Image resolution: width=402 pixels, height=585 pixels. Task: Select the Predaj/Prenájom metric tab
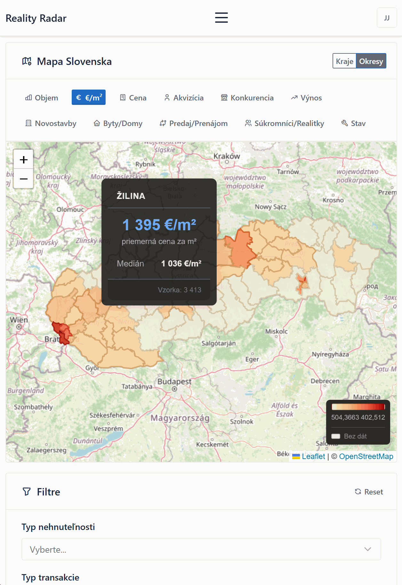pos(193,123)
